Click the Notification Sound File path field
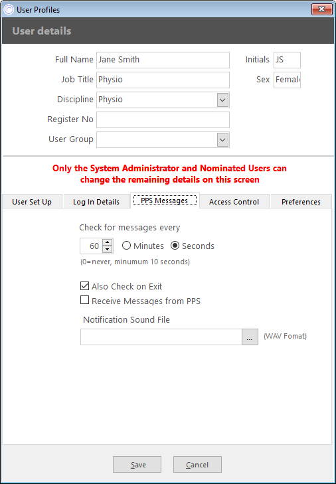The width and height of the screenshot is (336, 484). (161, 337)
